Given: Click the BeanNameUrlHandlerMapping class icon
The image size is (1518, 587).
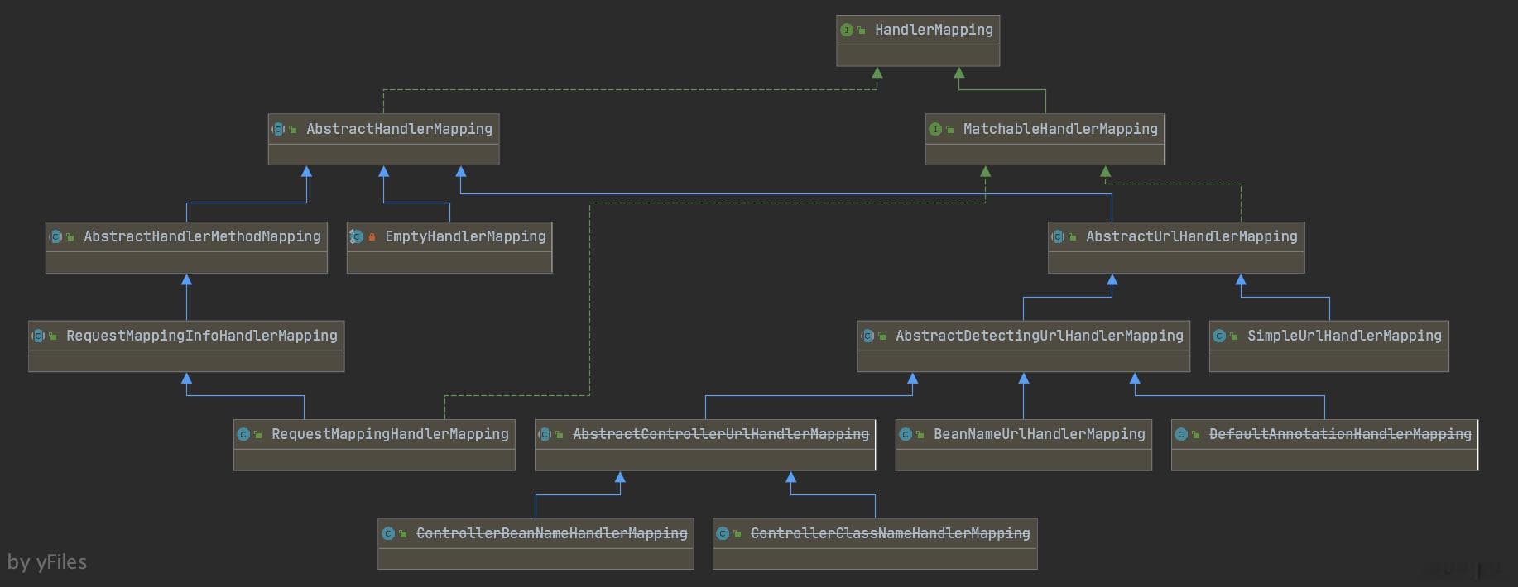Looking at the screenshot, I should [x=906, y=434].
